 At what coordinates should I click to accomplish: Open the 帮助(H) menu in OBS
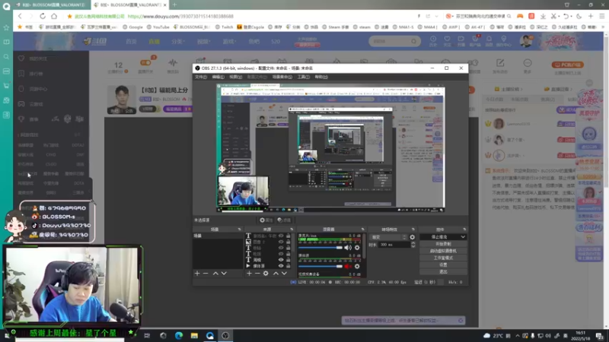(321, 77)
